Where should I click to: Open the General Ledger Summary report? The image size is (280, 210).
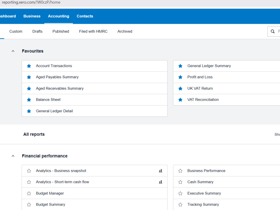coord(209,66)
